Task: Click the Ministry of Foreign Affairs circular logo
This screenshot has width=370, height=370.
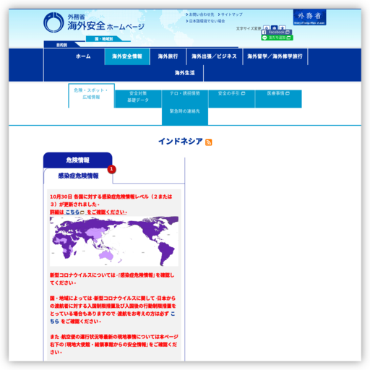Action: pyautogui.click(x=53, y=22)
